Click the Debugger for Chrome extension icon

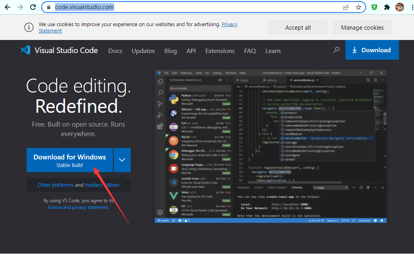tap(174, 155)
